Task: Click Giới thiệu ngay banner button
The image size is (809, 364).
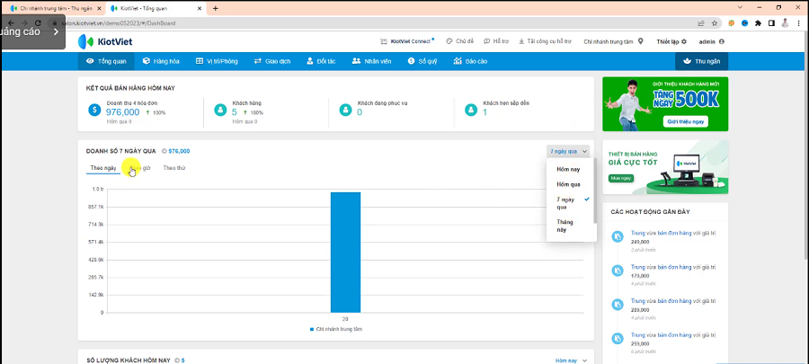Action: coord(686,121)
